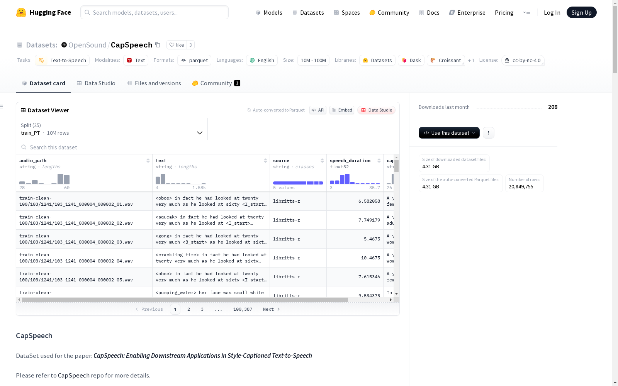Viewport: 618px width, 386px height.
Task: Go to Datasets in the navbar
Action: coord(308,12)
